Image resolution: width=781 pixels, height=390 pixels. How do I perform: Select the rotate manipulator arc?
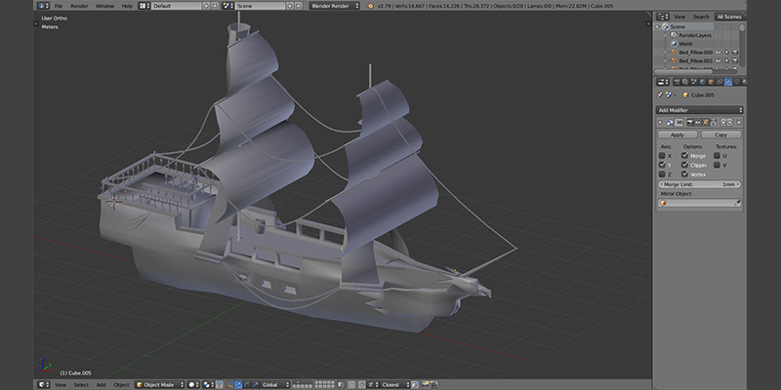coord(247,384)
